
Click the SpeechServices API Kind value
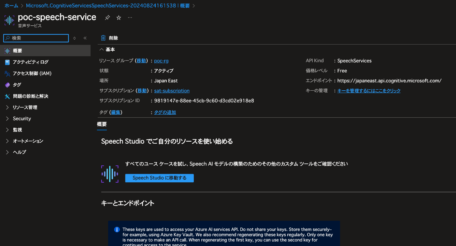coord(354,61)
